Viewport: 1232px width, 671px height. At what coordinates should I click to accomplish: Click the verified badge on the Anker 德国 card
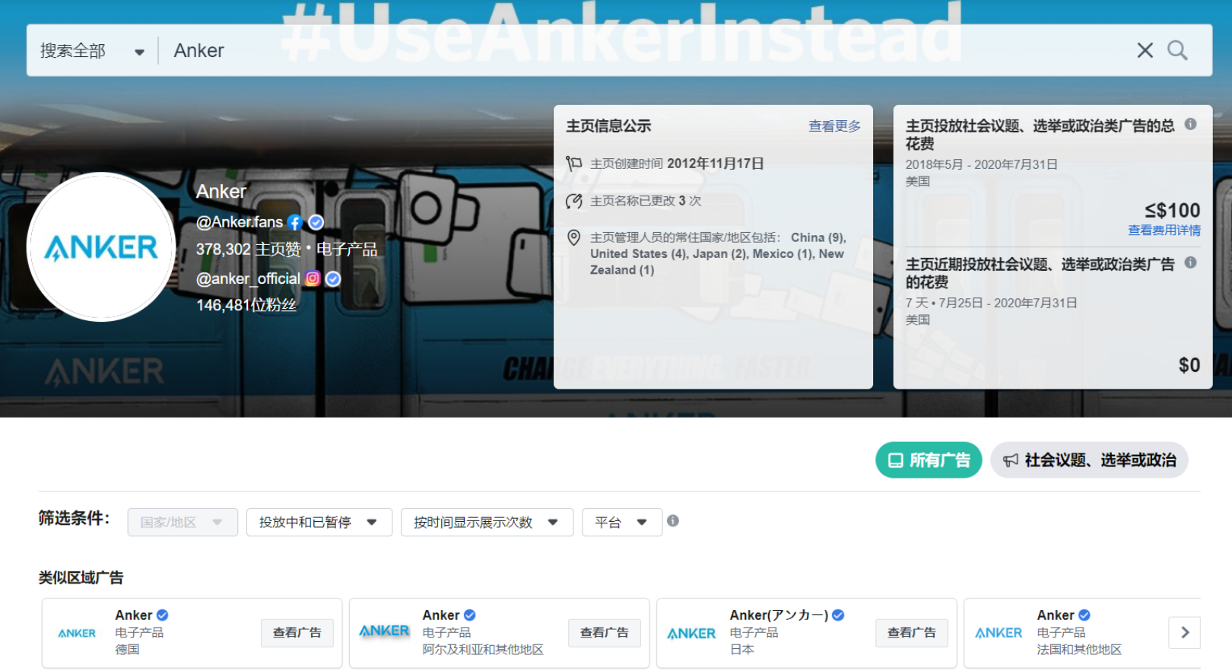click(163, 615)
